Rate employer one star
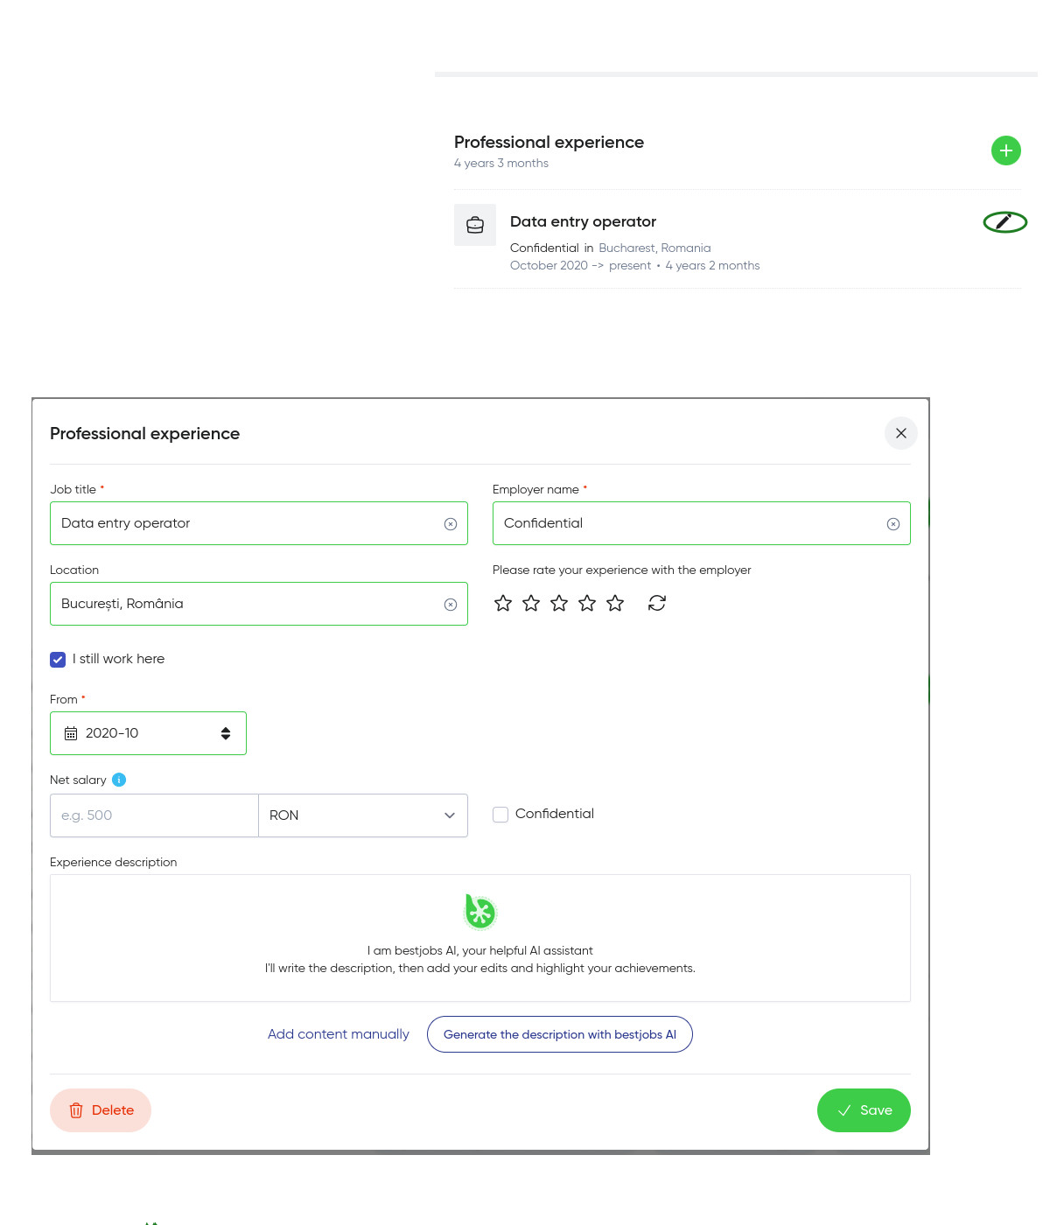The width and height of the screenshot is (1050, 1225). [x=503, y=603]
